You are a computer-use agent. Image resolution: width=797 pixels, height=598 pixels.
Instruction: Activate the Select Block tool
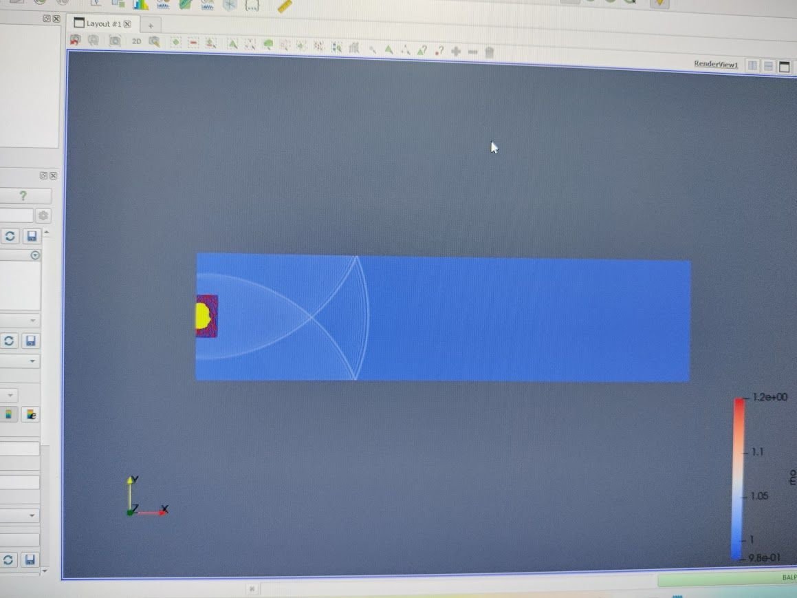[337, 47]
